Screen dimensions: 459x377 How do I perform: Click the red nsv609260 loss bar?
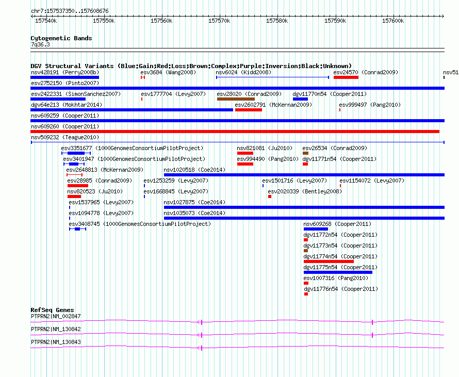235,132
